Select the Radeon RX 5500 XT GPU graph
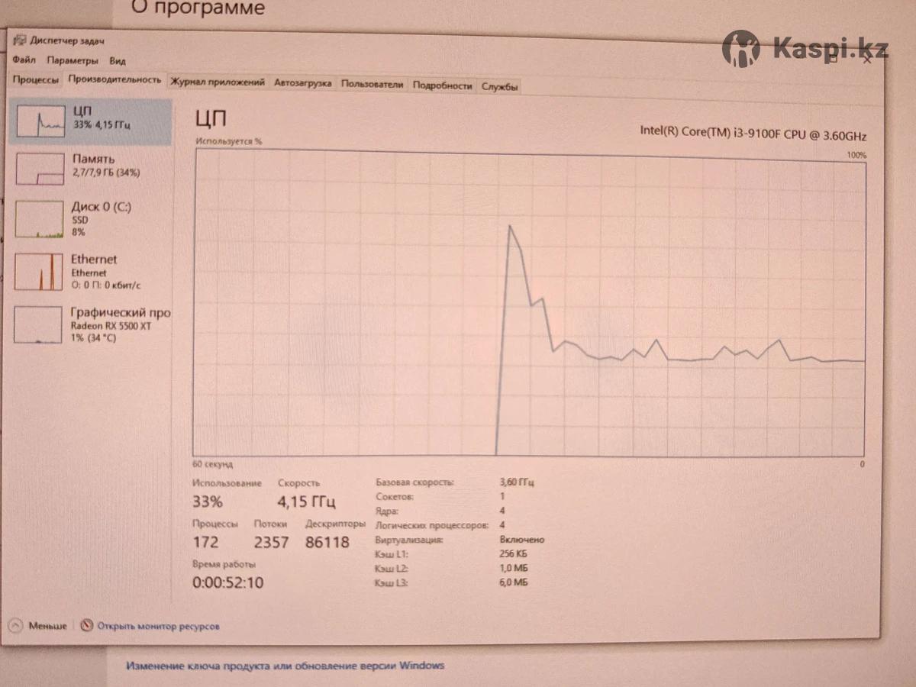 pos(40,324)
